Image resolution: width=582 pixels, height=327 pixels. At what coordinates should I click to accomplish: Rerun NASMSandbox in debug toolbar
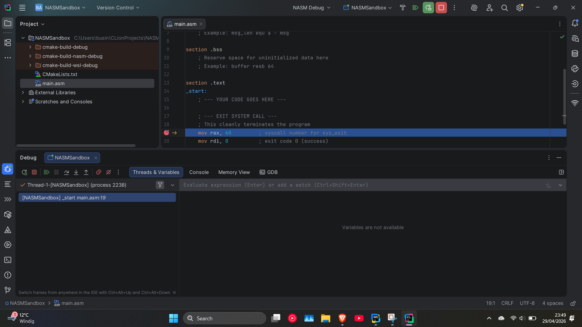(25, 172)
